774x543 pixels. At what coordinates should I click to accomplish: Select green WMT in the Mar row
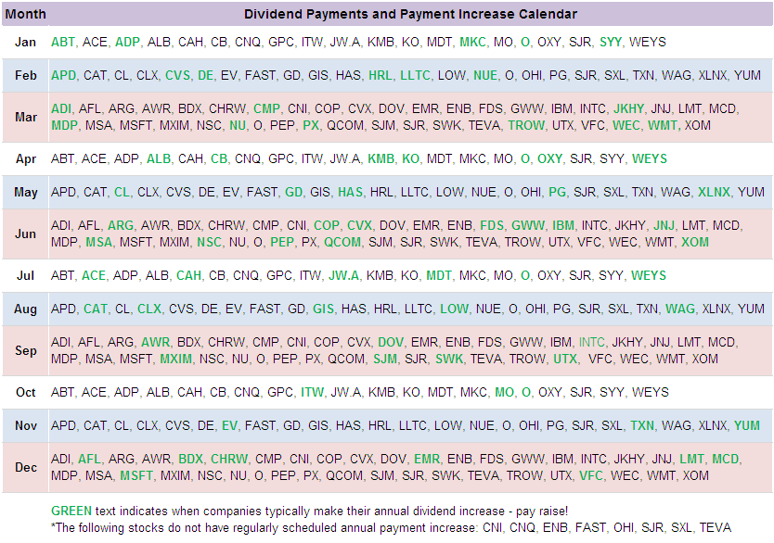pyautogui.click(x=663, y=125)
